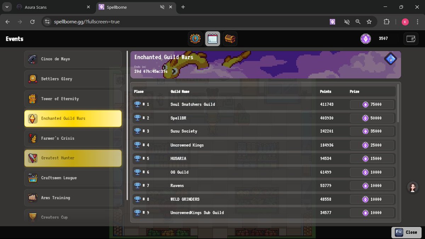Open the treasure chest icon in top toolbar
This screenshot has width=425, height=239.
pyautogui.click(x=230, y=38)
